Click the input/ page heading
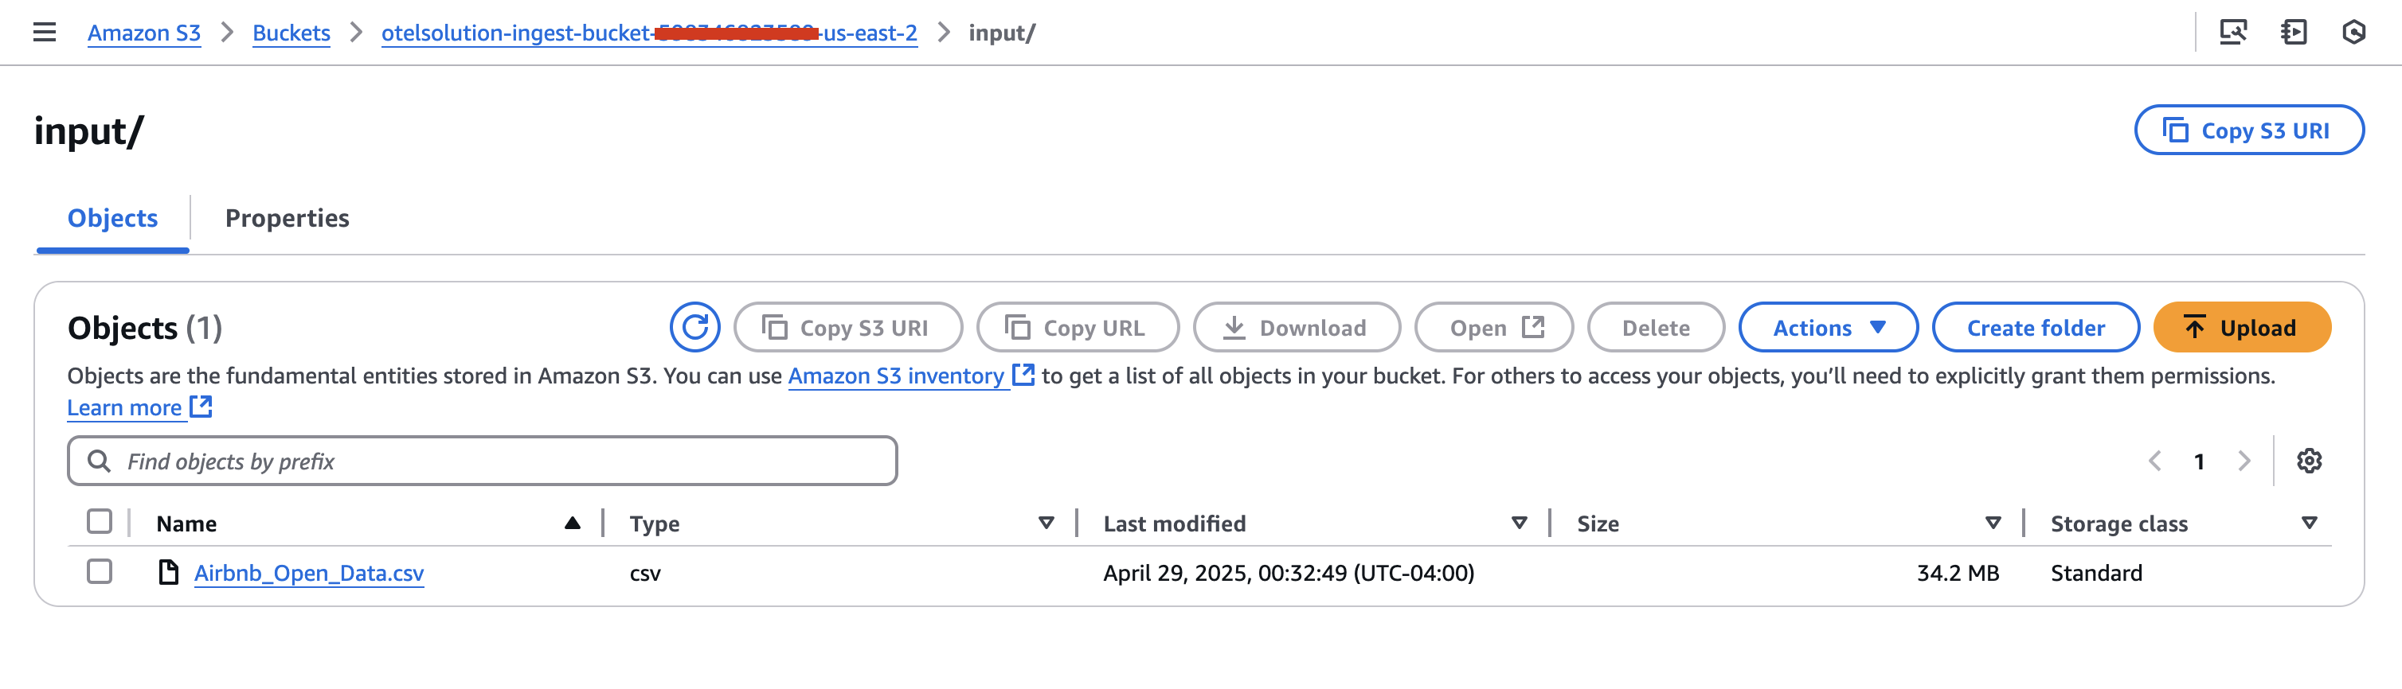 89,131
